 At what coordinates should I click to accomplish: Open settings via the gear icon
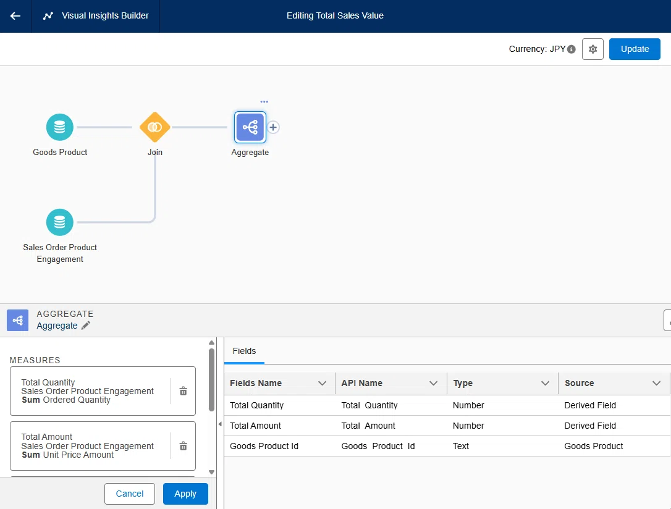593,49
